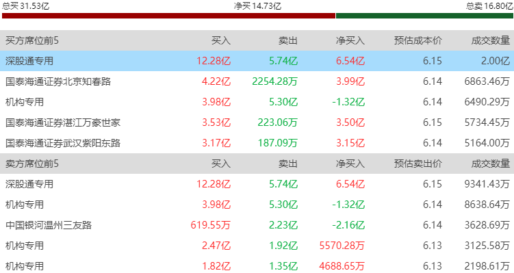Click the '买方席位前5' section header
The height and width of the screenshot is (273, 514).
(x=31, y=40)
